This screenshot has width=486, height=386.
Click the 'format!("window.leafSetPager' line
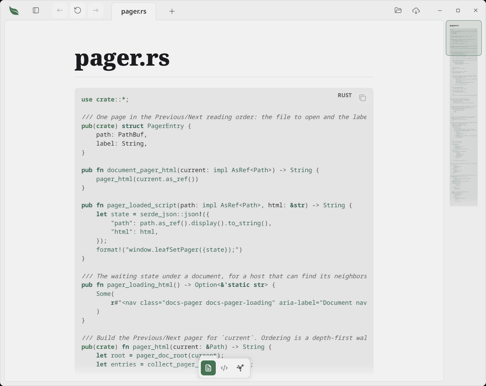[x=169, y=250]
